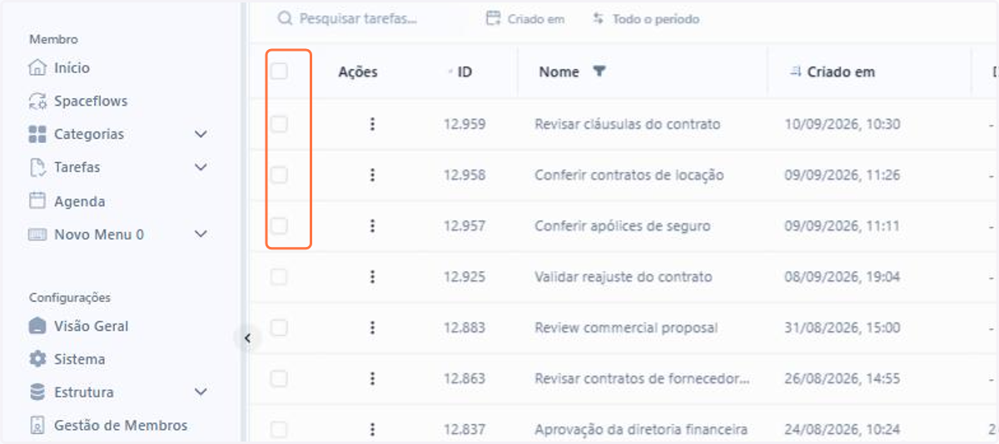The height and width of the screenshot is (444, 999).
Task: Click the Tarefas document icon
Action: pos(37,167)
